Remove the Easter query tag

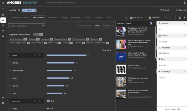pyautogui.click(x=35, y=10)
